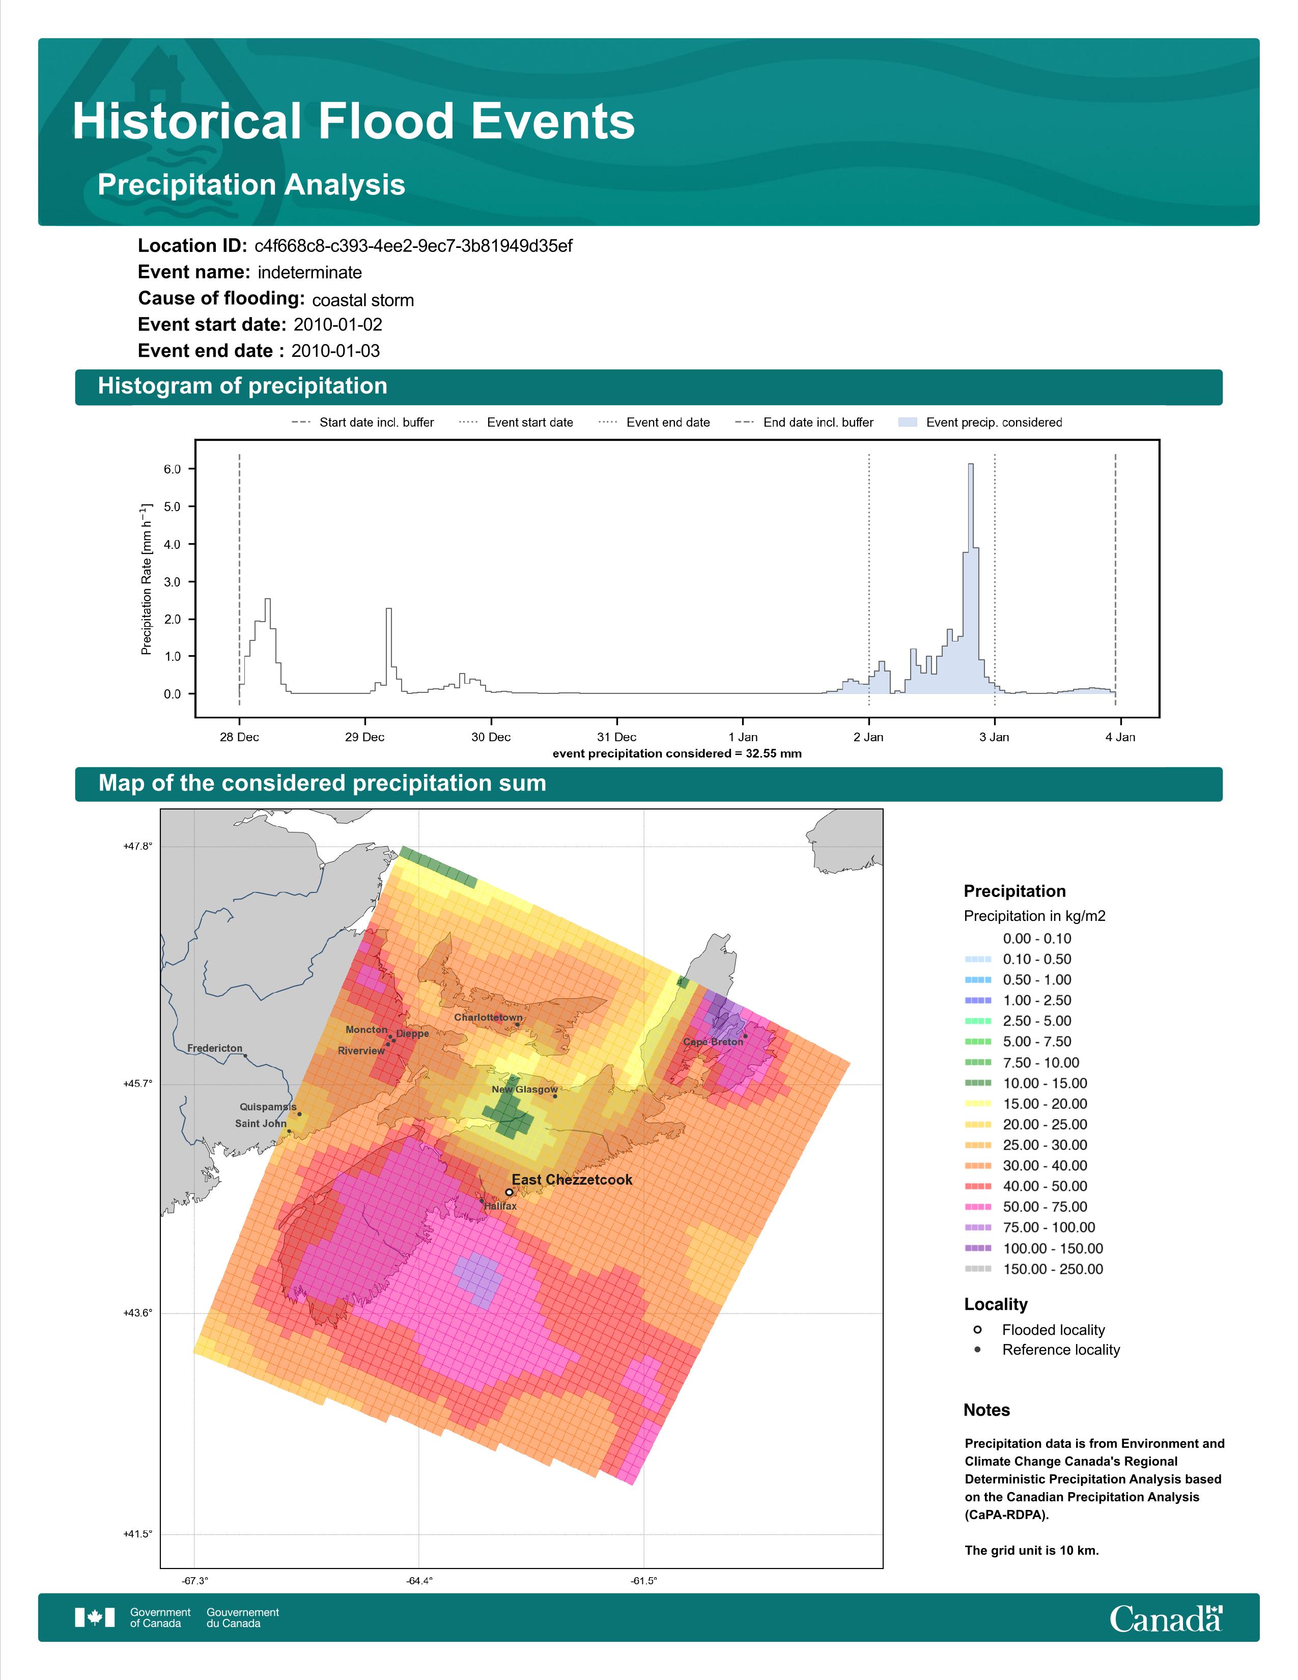This screenshot has width=1298, height=1680.
Task: Click the Flooded locality legend circle icon
Action: pyautogui.click(x=977, y=1330)
